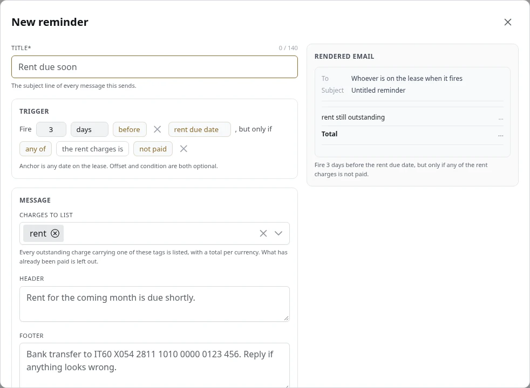The image size is (530, 388).
Task: Click 'Untitled reminder' subject text
Action: (378, 91)
